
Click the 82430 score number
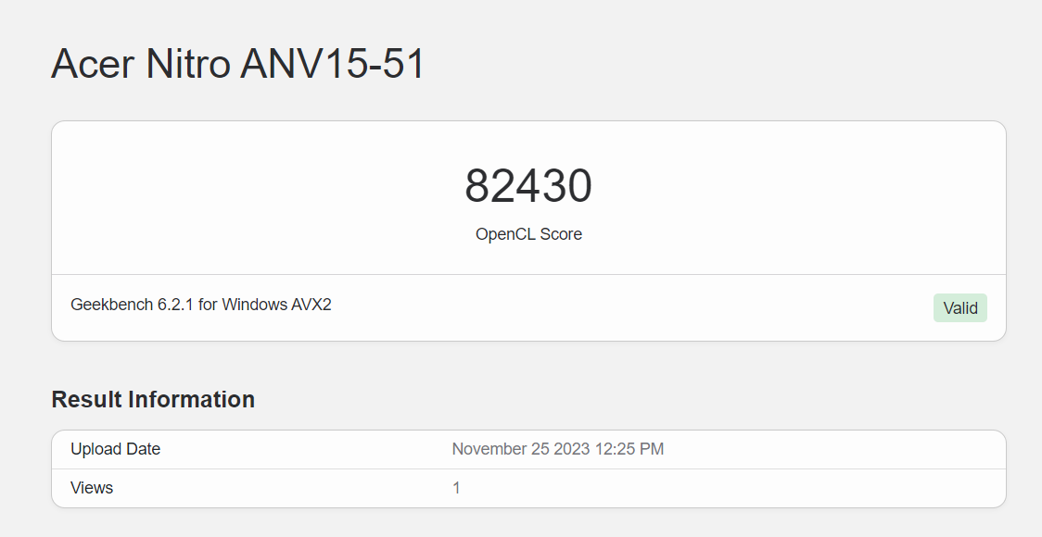(x=528, y=186)
